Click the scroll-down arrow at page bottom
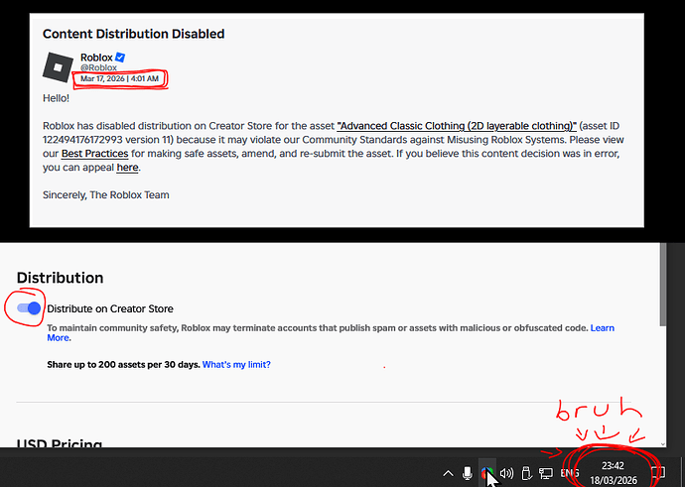 tap(663, 443)
